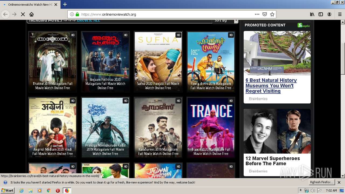Click the Refresh Firefox button

click(322, 182)
